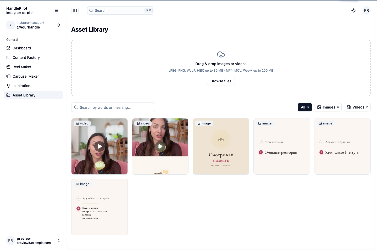Image resolution: width=377 pixels, height=251 pixels.
Task: Click the Asset Library page heading
Action: click(90, 30)
